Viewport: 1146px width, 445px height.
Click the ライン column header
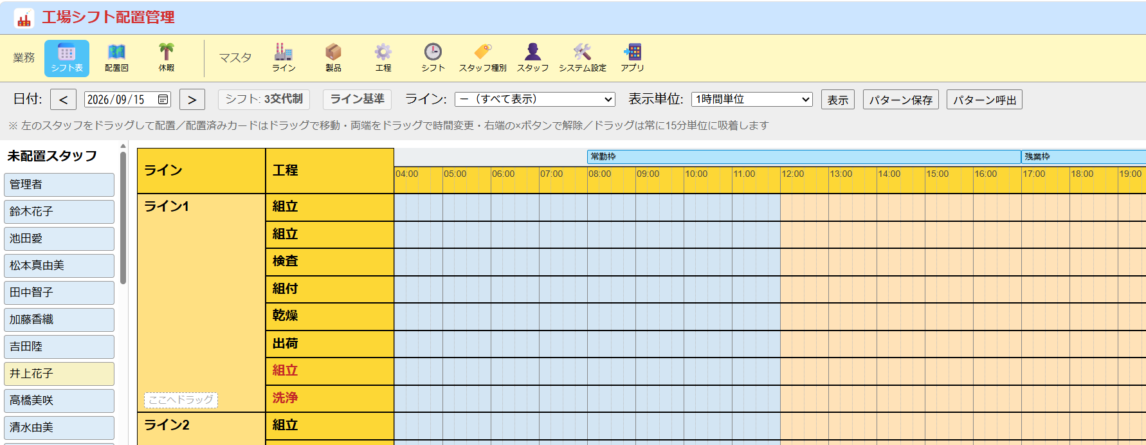tap(201, 170)
